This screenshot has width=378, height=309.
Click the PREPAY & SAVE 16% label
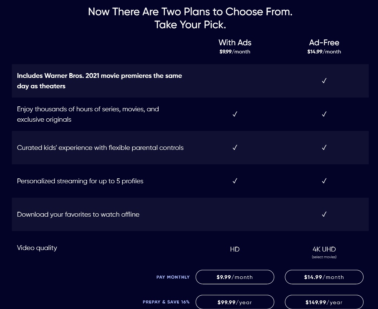(166, 302)
